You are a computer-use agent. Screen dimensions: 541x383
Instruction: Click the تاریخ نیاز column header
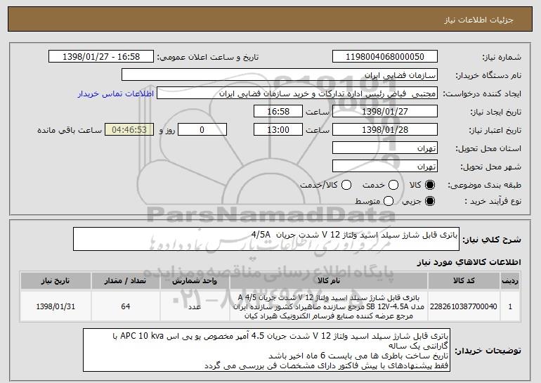(x=56, y=281)
